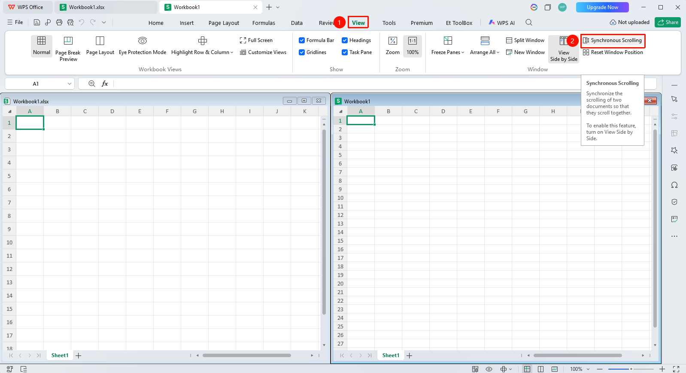Open the Name Box dropdown arrow
686x373 pixels.
[x=70, y=84]
